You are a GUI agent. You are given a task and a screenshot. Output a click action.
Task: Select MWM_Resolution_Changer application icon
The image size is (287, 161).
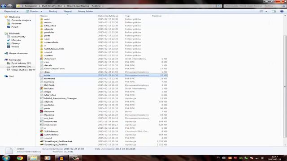pos(42,98)
